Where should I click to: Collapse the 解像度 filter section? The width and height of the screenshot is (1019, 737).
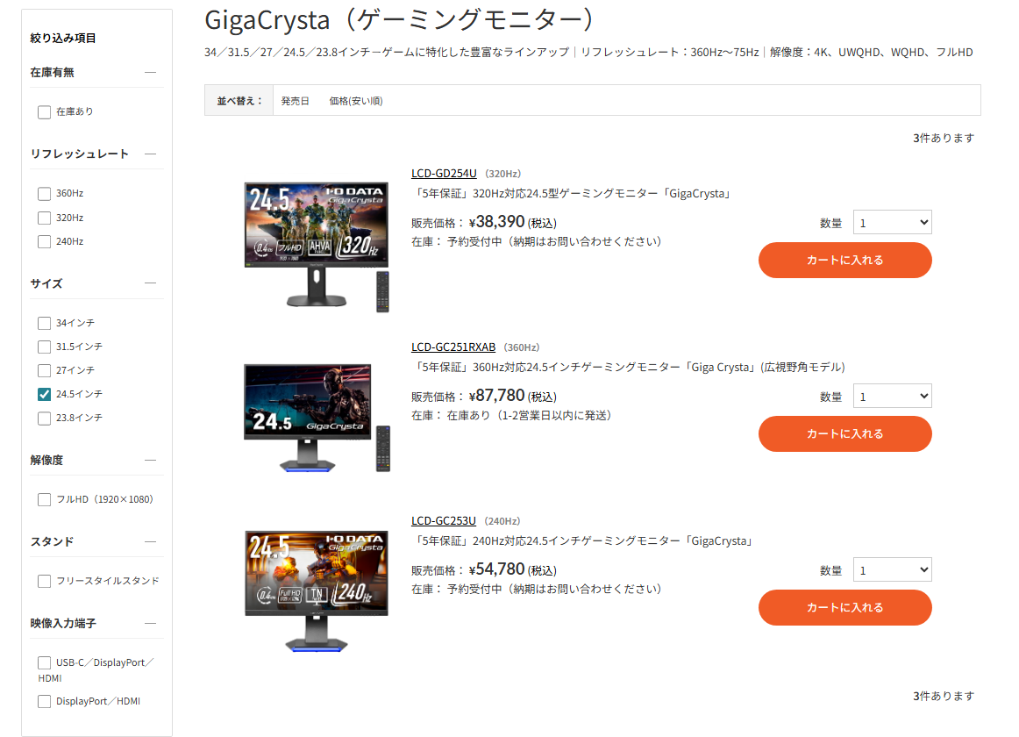point(151,460)
